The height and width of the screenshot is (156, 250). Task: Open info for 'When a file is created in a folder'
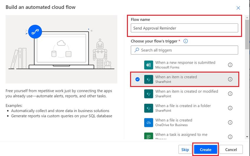pos(230,108)
